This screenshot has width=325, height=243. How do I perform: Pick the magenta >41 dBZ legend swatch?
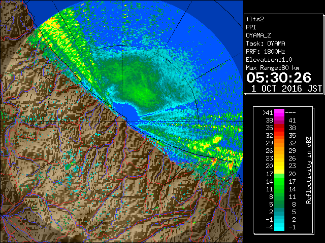click(279, 113)
